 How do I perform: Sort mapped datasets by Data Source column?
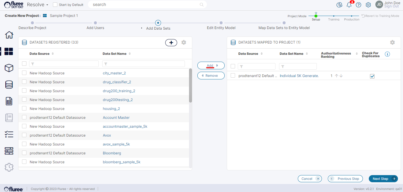point(261,54)
